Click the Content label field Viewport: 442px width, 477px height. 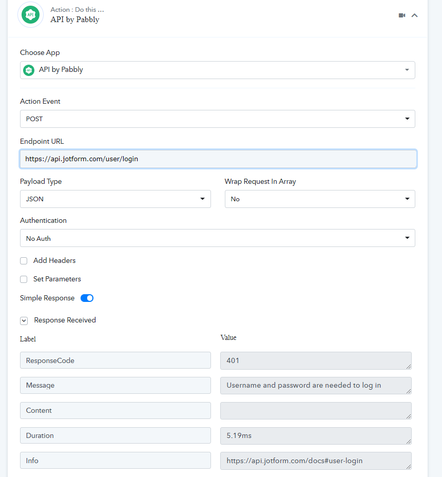(116, 410)
